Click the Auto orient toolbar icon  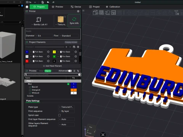point(108,13)
